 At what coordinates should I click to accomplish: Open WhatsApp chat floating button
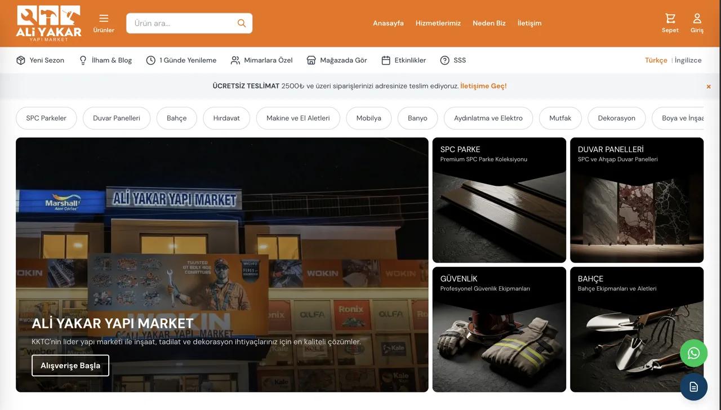[x=693, y=353]
